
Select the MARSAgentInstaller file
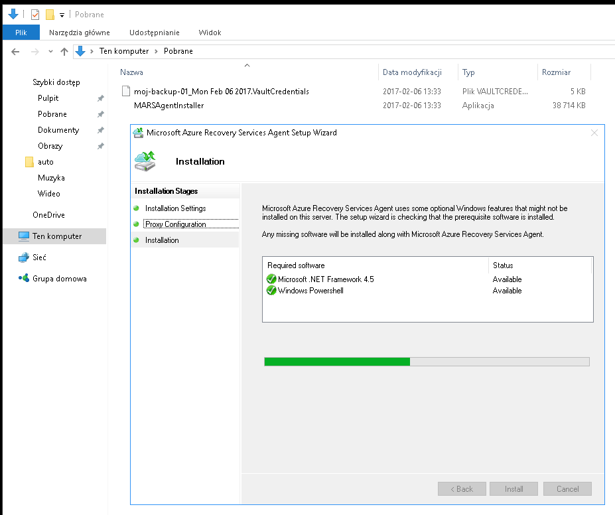(169, 106)
